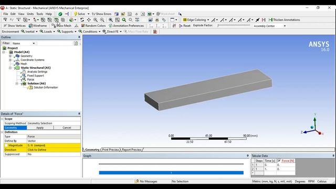Click Show Errors

click(101, 14)
